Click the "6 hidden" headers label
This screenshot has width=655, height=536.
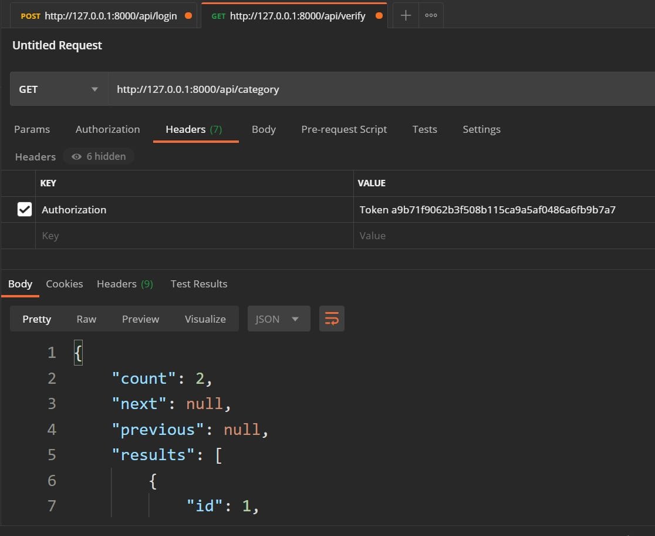(106, 156)
